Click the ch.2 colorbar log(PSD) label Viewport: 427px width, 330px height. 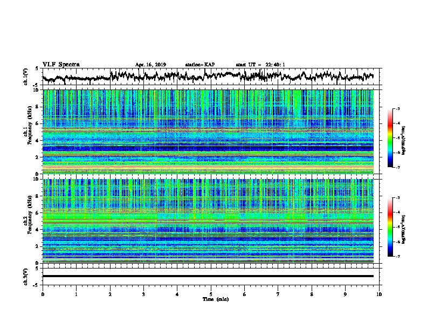pos(404,230)
